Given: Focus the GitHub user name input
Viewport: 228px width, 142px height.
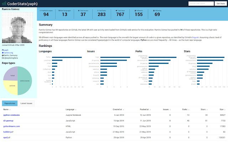Looking at the screenshot, I should pos(201,4).
